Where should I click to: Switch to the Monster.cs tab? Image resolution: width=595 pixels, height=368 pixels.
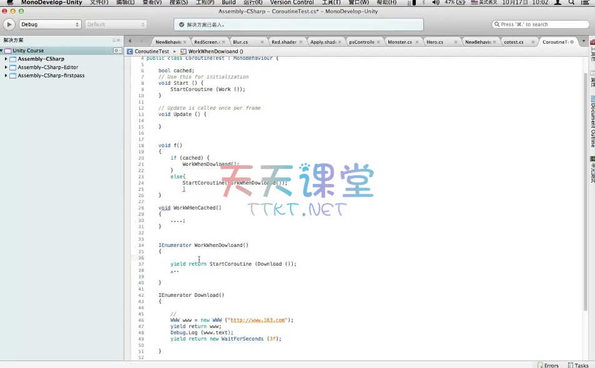(x=400, y=42)
